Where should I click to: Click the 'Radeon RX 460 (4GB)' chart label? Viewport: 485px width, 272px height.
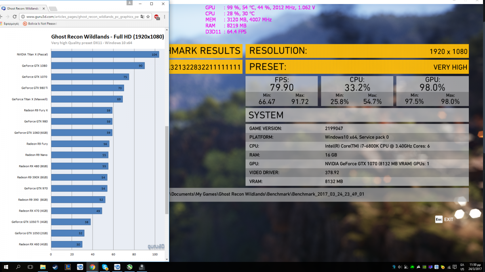(34, 244)
